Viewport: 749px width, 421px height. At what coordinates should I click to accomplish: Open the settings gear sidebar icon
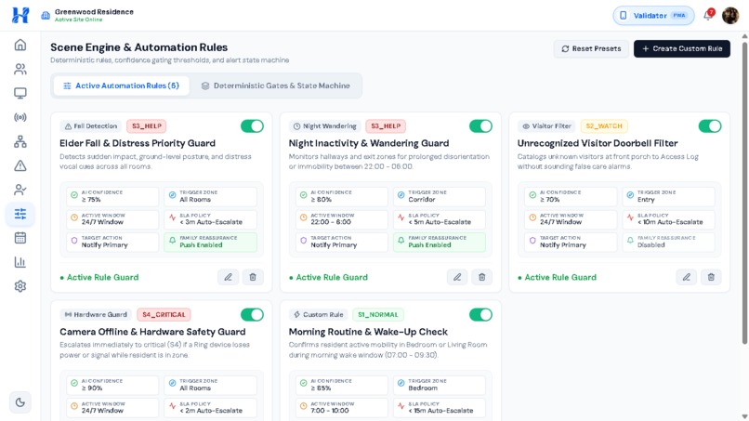tap(20, 286)
